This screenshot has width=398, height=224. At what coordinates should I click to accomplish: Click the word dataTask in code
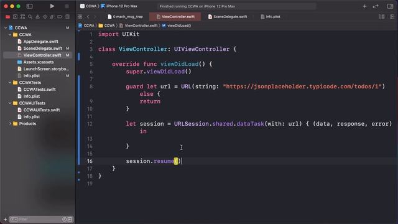point(250,124)
